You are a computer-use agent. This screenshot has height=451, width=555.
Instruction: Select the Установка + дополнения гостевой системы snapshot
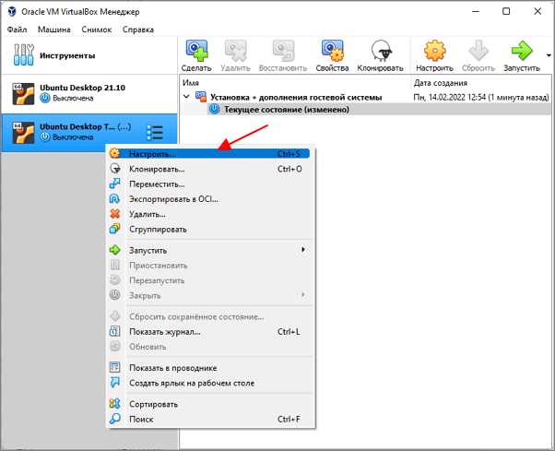tap(296, 97)
